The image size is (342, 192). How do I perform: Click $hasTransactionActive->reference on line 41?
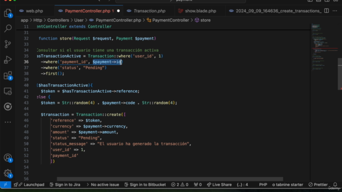point(100,91)
